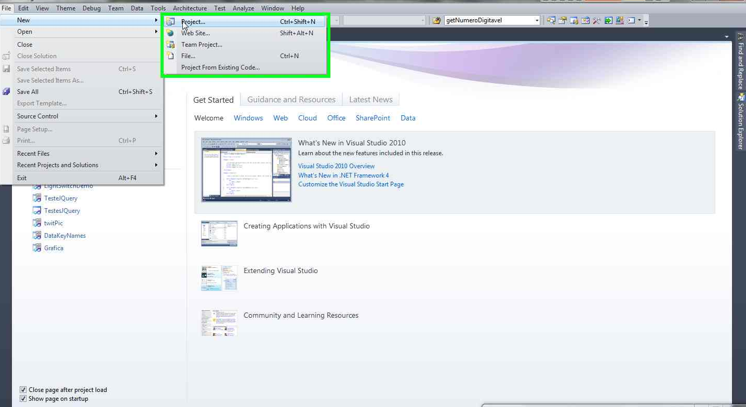Uncheck Close page after project load

click(x=23, y=390)
